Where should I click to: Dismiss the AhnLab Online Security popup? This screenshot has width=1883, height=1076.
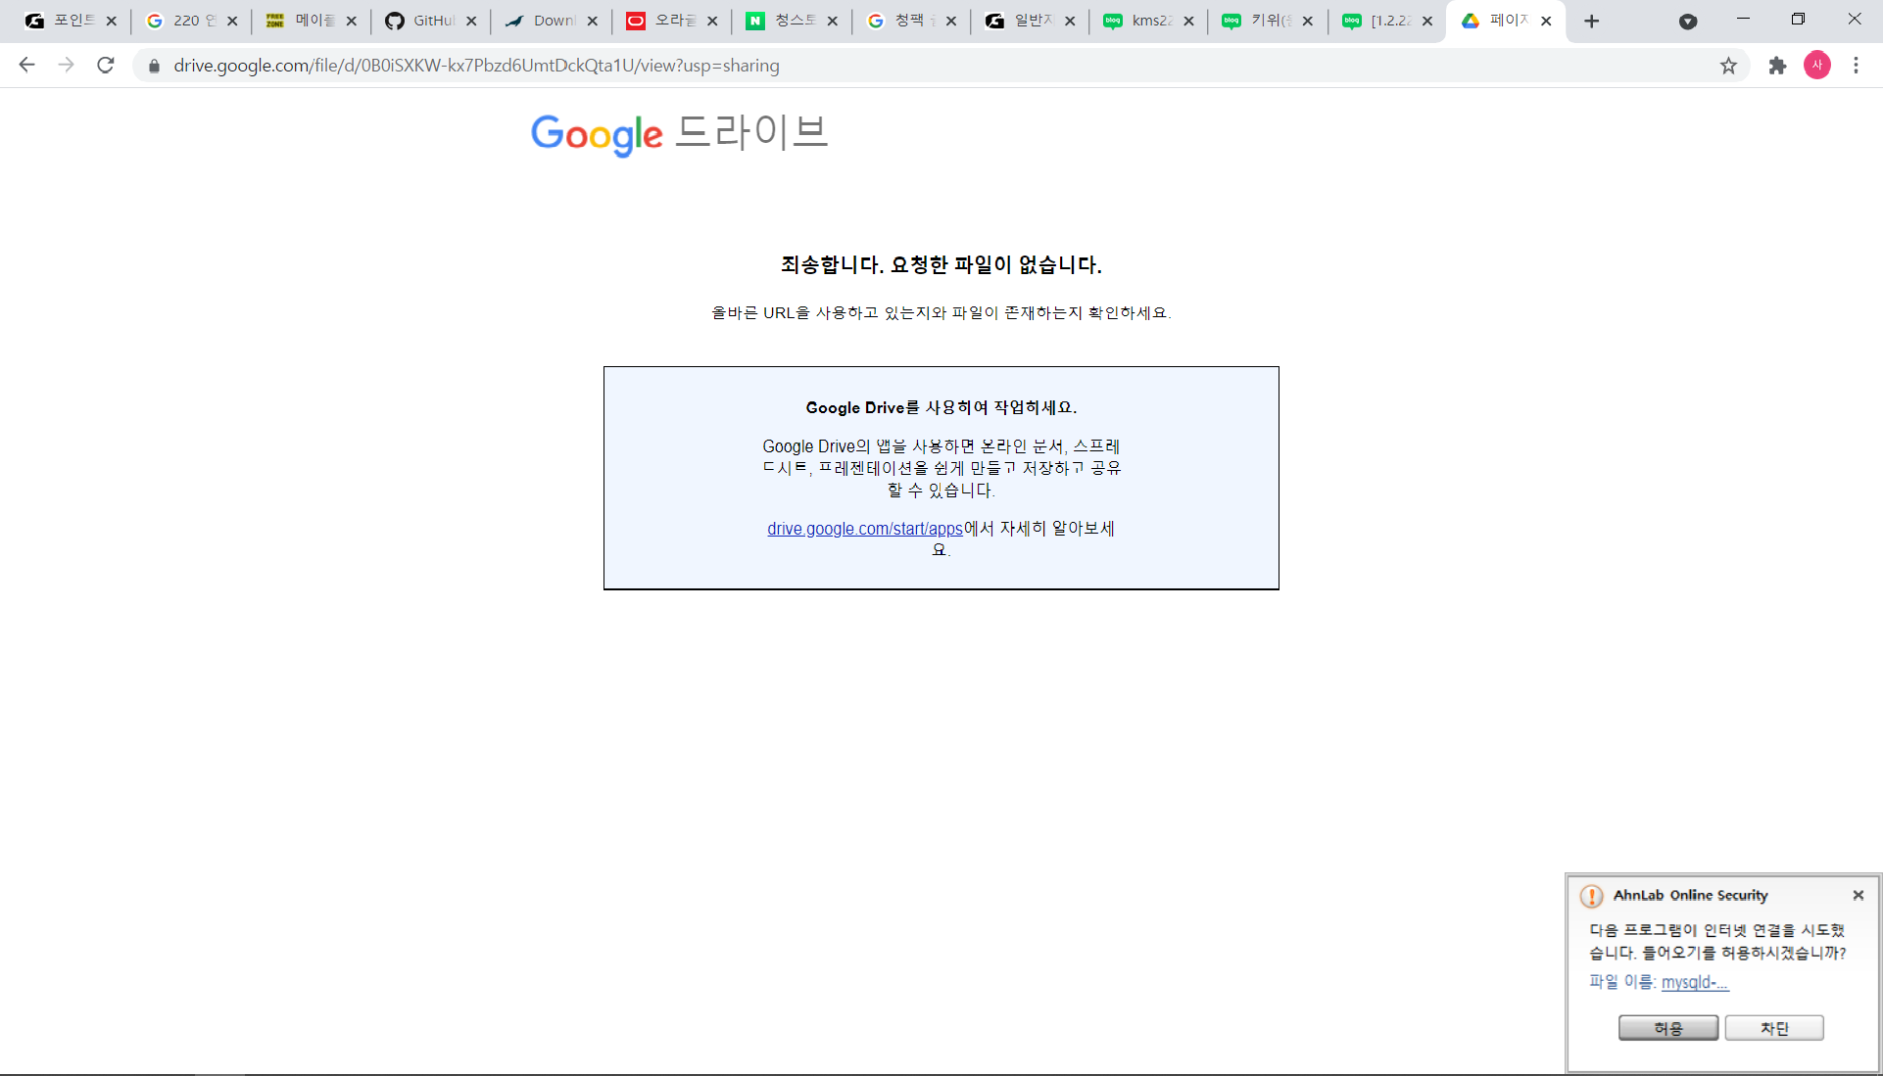pos(1857,895)
